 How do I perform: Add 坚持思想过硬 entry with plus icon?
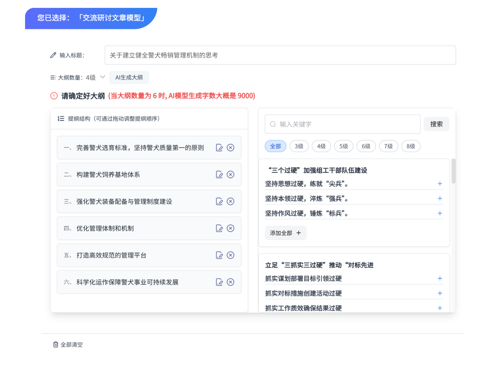(440, 184)
